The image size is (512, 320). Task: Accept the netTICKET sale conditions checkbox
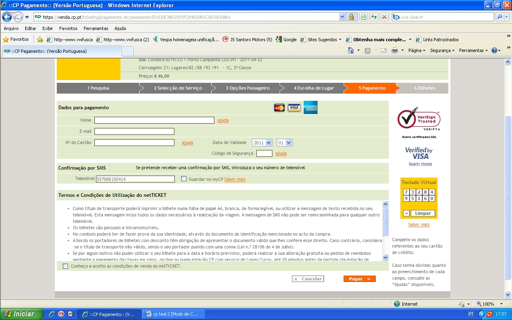pos(66,266)
